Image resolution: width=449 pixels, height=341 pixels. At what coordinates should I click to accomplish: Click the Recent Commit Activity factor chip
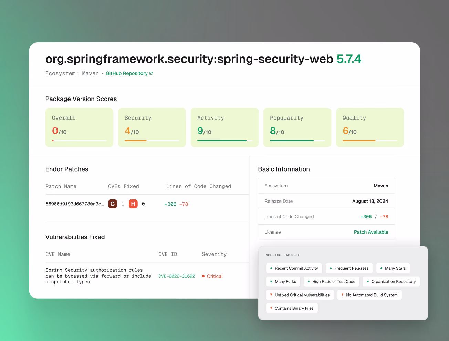[294, 268]
